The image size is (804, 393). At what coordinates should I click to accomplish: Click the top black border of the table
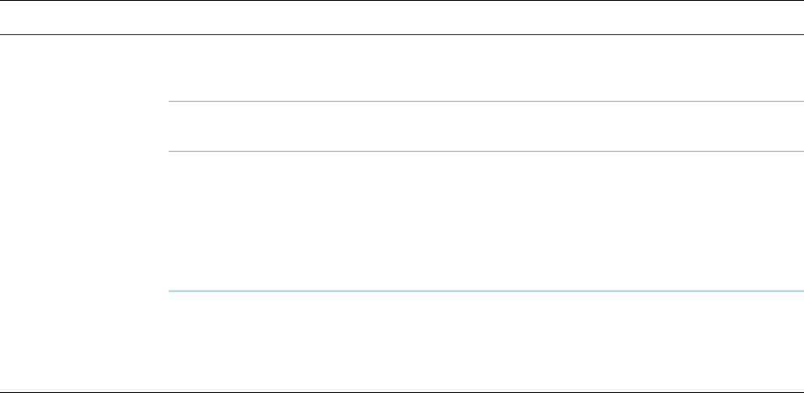(x=402, y=1)
